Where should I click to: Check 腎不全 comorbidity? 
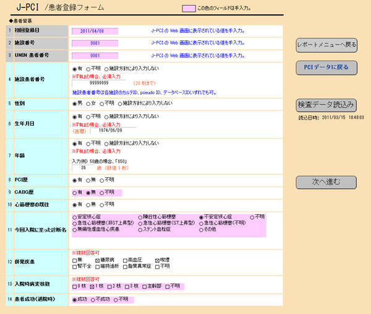75,267
